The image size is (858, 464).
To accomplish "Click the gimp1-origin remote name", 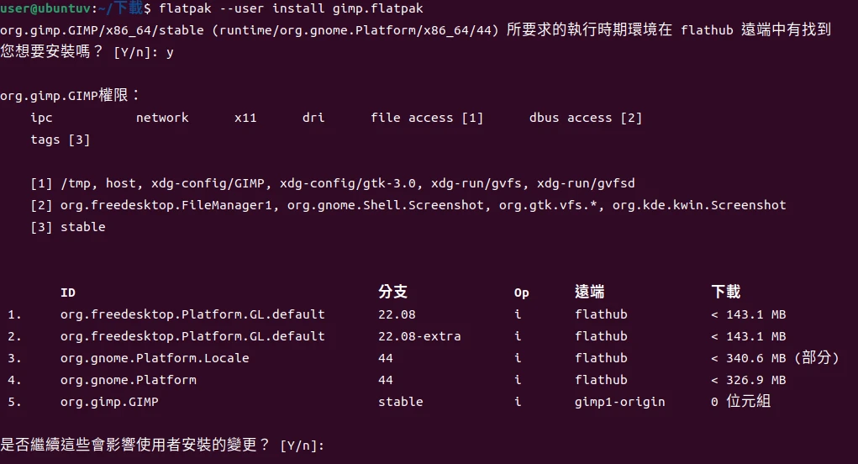I will pyautogui.click(x=620, y=402).
